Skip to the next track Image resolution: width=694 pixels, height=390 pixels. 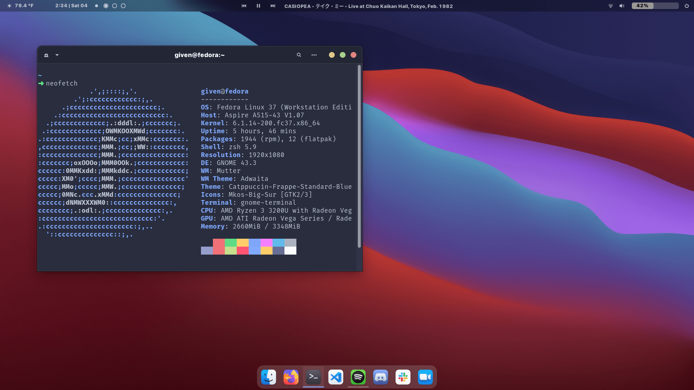(x=273, y=6)
